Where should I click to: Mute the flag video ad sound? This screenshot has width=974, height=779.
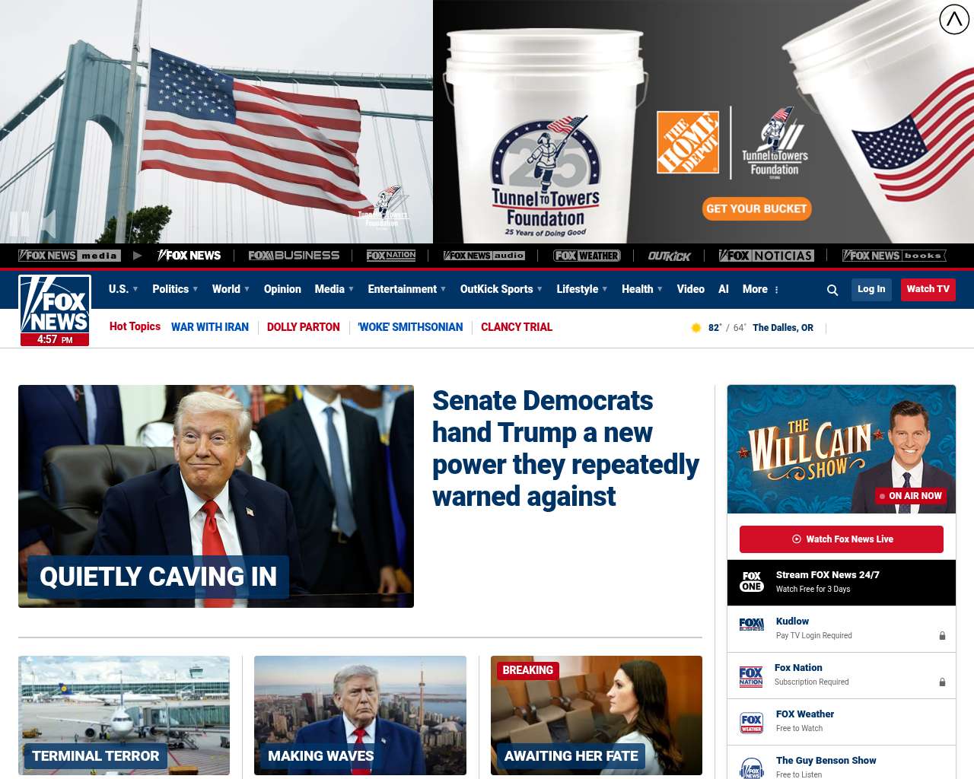coord(49,224)
